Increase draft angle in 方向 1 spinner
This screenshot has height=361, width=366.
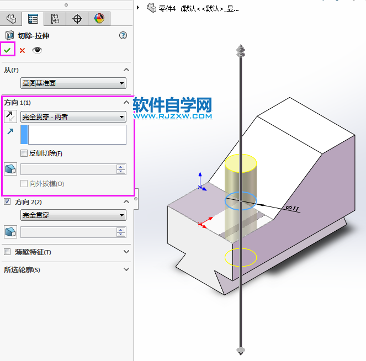(121, 167)
